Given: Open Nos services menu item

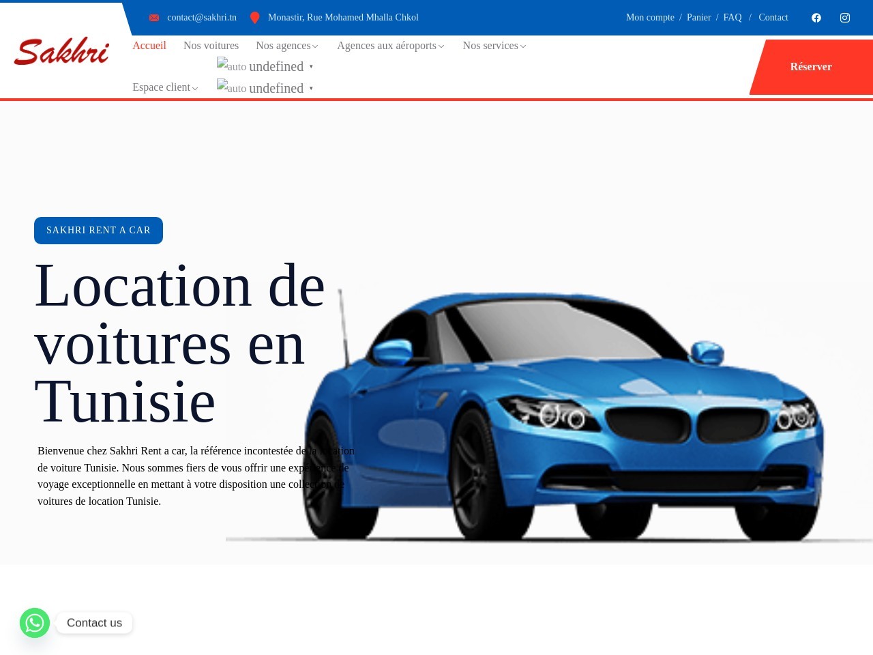Looking at the screenshot, I should tap(490, 45).
